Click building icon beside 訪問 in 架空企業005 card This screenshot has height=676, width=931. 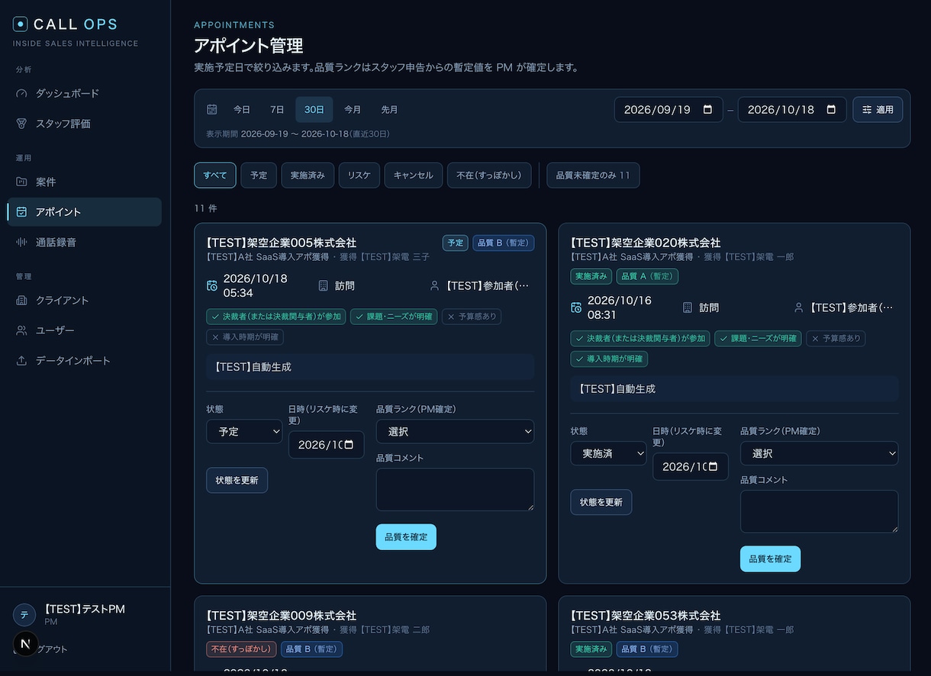point(323,286)
